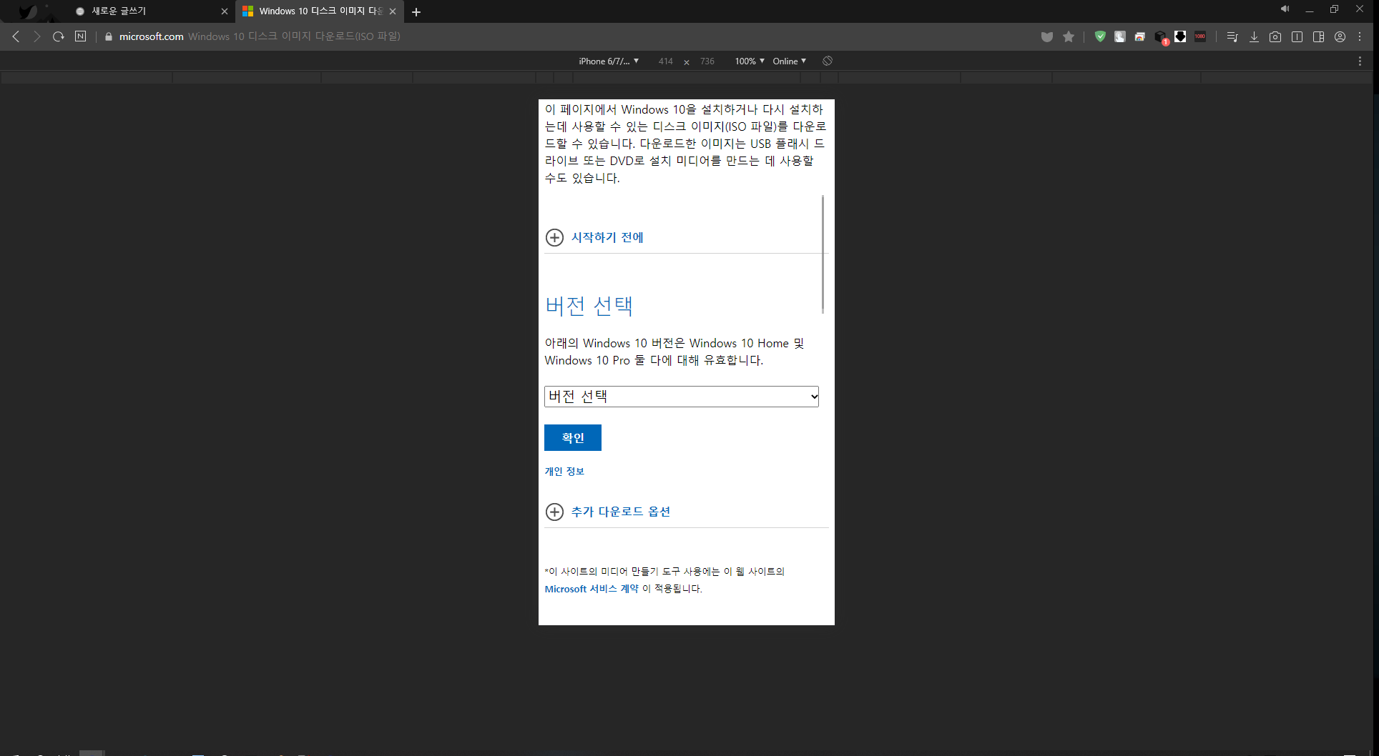This screenshot has width=1379, height=756.
Task: Open device toolbar three-dot options
Action: point(1360,61)
